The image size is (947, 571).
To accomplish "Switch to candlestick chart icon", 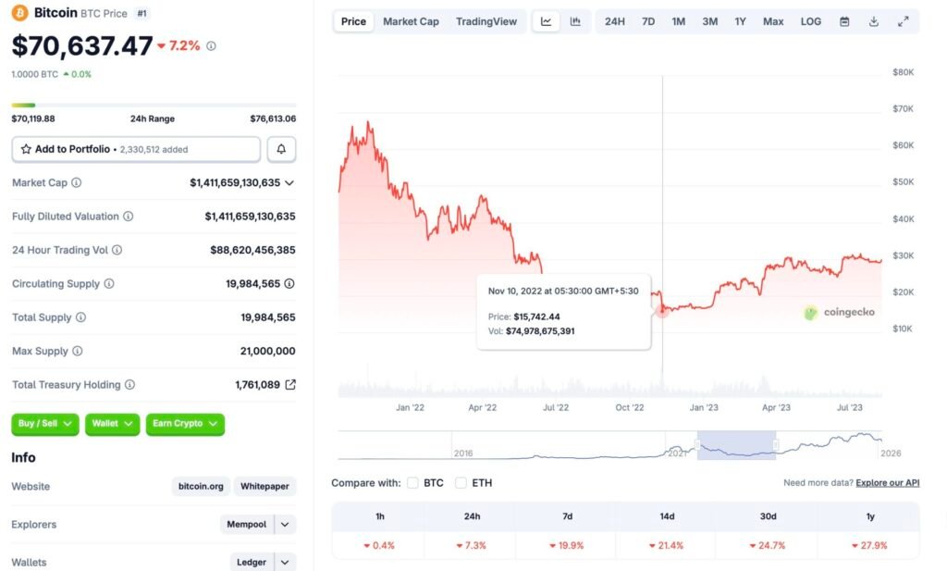I will point(575,21).
